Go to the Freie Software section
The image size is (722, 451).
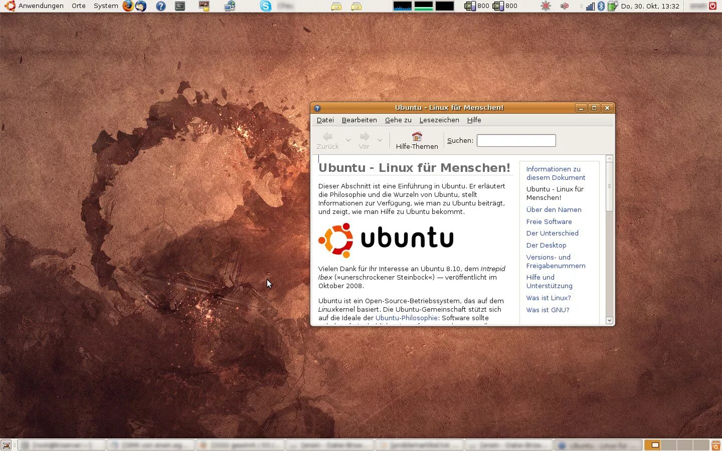[549, 222]
